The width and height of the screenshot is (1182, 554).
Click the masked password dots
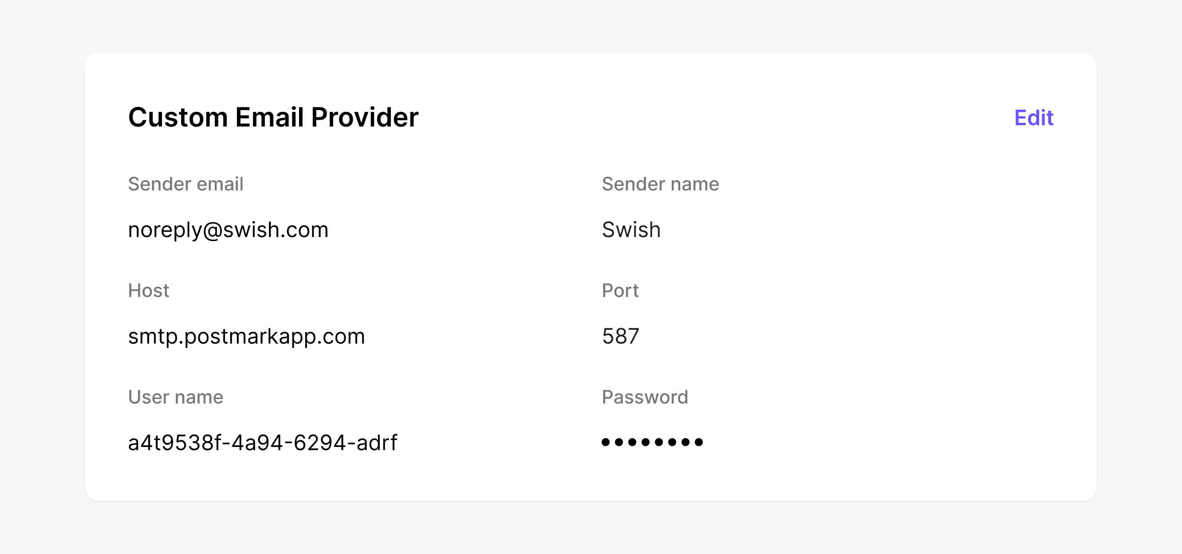(652, 442)
